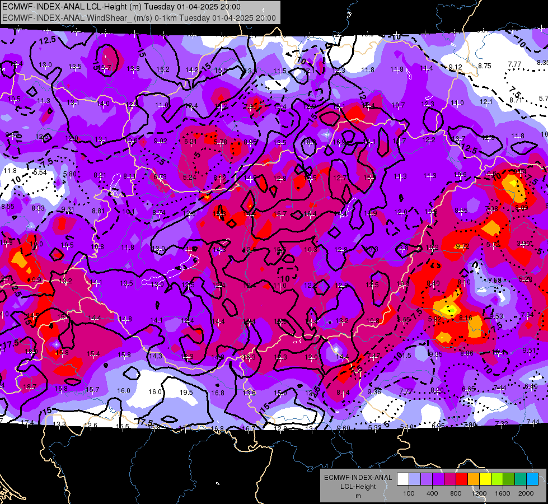Viewport: 548px width, 504px height.
Task: Click the teal legend swatch
Action: point(521,479)
